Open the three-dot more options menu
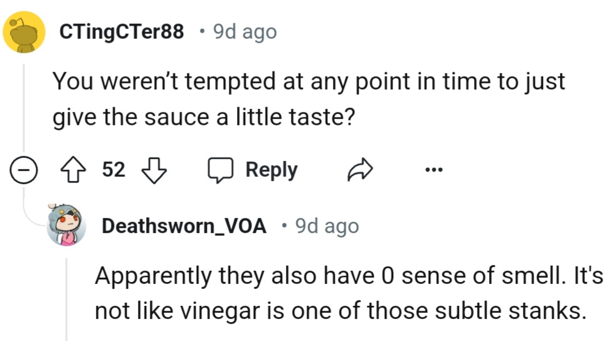Viewport: 612px width, 341px height. [433, 170]
